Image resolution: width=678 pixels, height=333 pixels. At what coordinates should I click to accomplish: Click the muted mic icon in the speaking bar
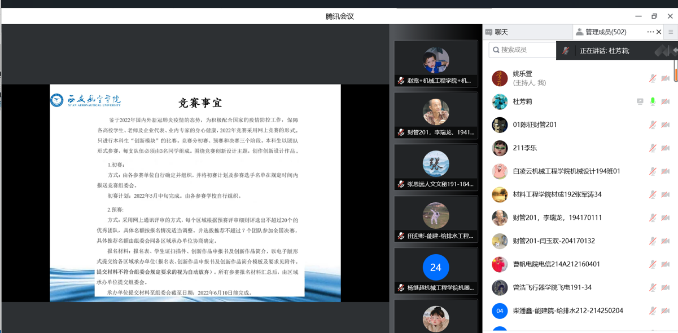(566, 51)
